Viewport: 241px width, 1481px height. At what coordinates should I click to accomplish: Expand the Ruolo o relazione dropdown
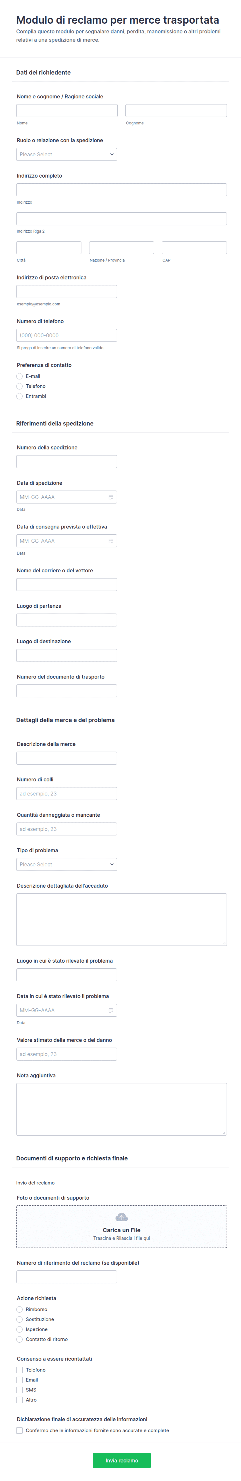point(67,154)
